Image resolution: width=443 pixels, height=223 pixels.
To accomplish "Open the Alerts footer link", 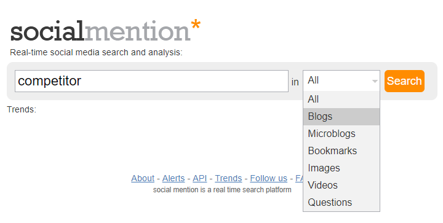I will 174,178.
